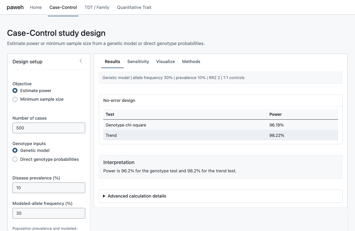
Task: Collapse the Design setup panel chevron
Action: 81,61
